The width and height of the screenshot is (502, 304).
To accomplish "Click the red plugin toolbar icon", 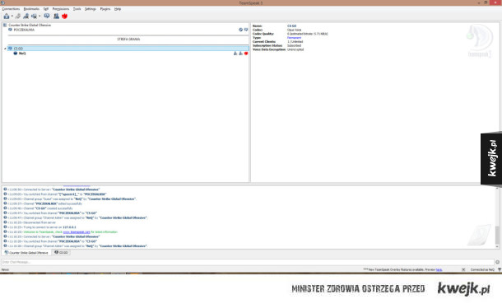I will click(65, 16).
